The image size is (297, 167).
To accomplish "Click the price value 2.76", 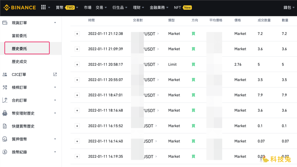I will (238, 65).
